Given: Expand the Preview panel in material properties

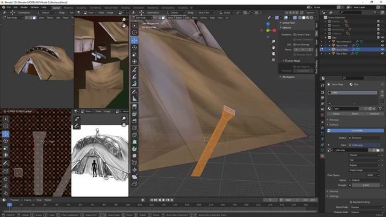Looking at the screenshot, I should coord(334,120).
